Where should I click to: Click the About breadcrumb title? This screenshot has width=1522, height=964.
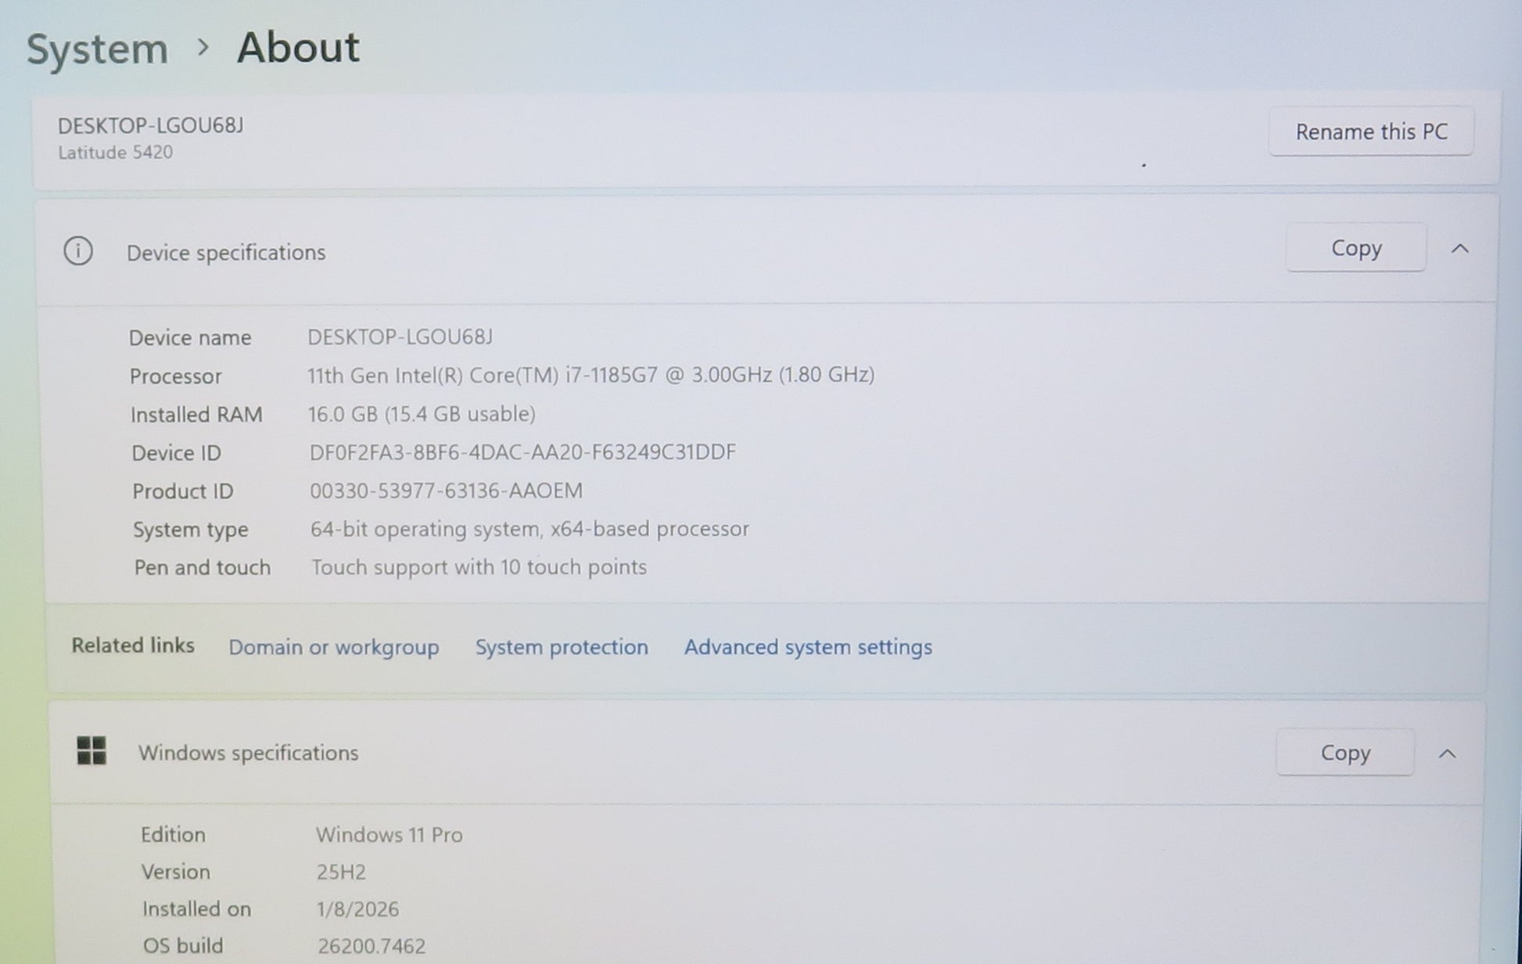pos(298,47)
